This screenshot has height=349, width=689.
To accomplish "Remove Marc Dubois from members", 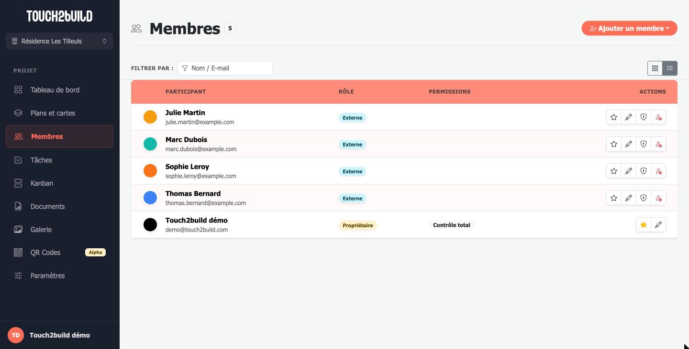I will point(658,144).
